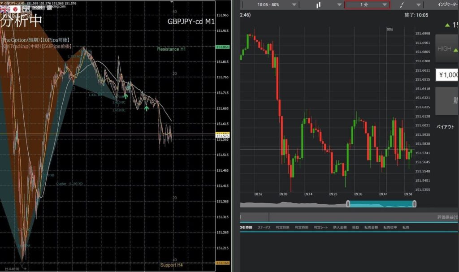Expand the drawing tools dropdown arrow

pos(419,4)
